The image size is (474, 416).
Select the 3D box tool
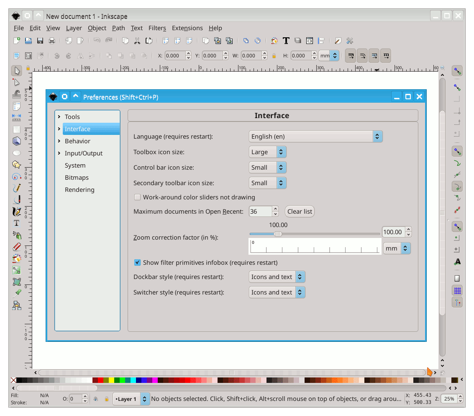pyautogui.click(x=17, y=141)
